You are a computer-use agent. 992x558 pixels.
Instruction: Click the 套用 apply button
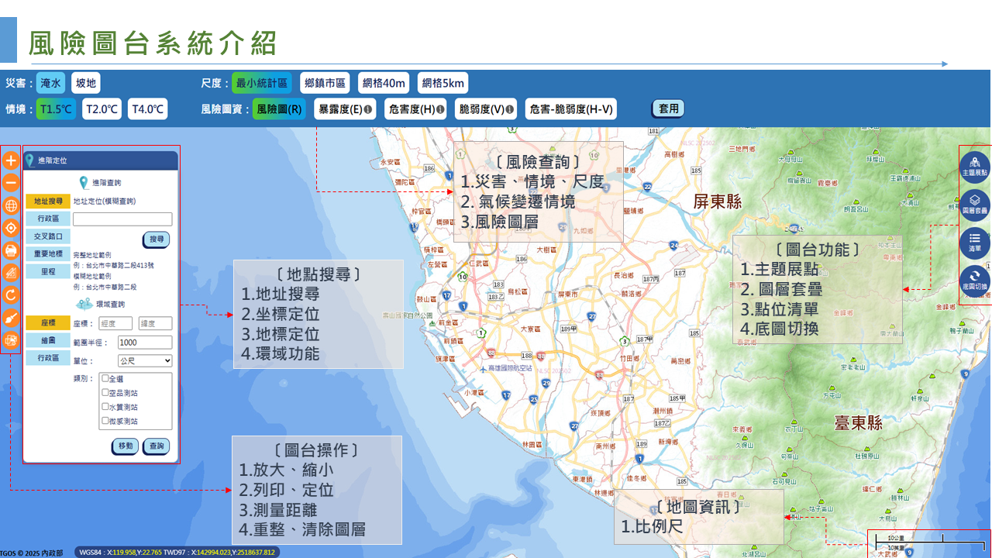pos(668,109)
